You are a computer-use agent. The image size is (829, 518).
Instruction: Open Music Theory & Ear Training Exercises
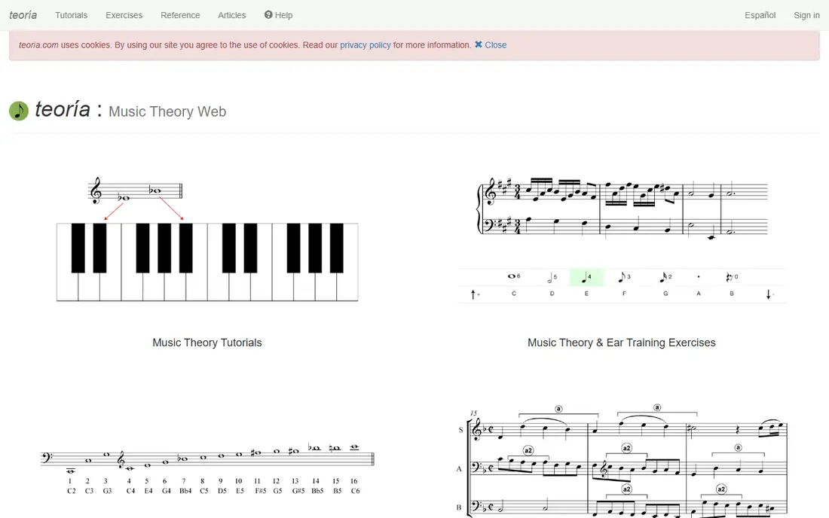[622, 343]
